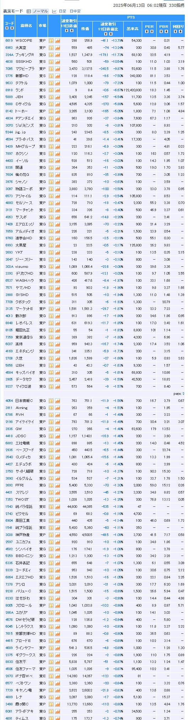
Task: Open chart icon for 9227 マイクロ波
Action: click(x=57, y=387)
